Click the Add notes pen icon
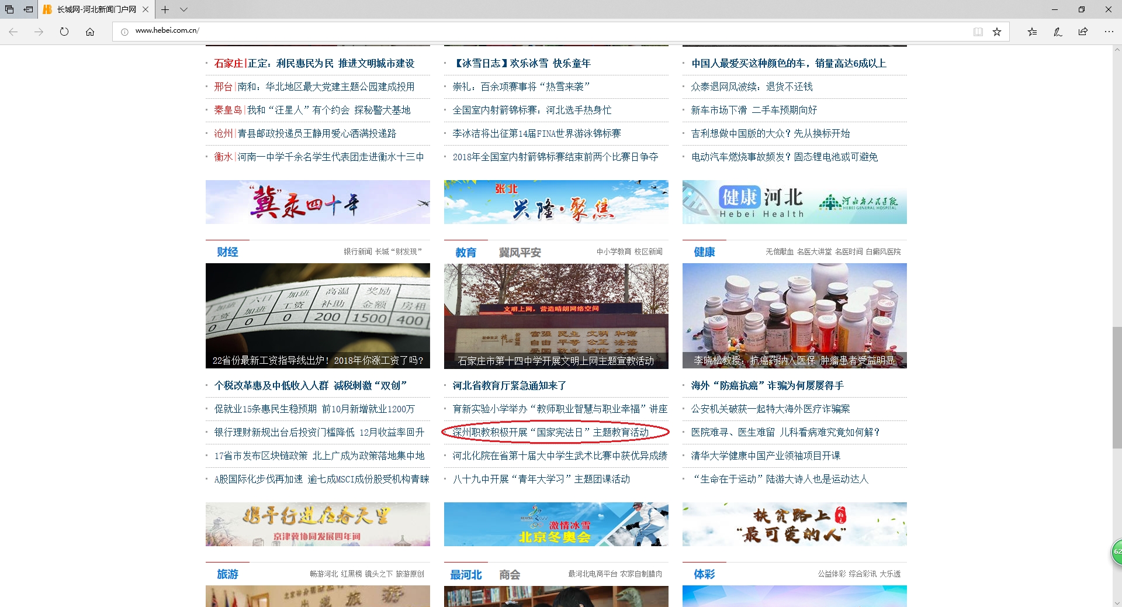Image resolution: width=1122 pixels, height=607 pixels. coord(1058,32)
